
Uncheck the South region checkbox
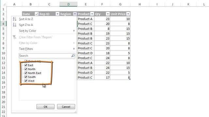(x=26, y=77)
